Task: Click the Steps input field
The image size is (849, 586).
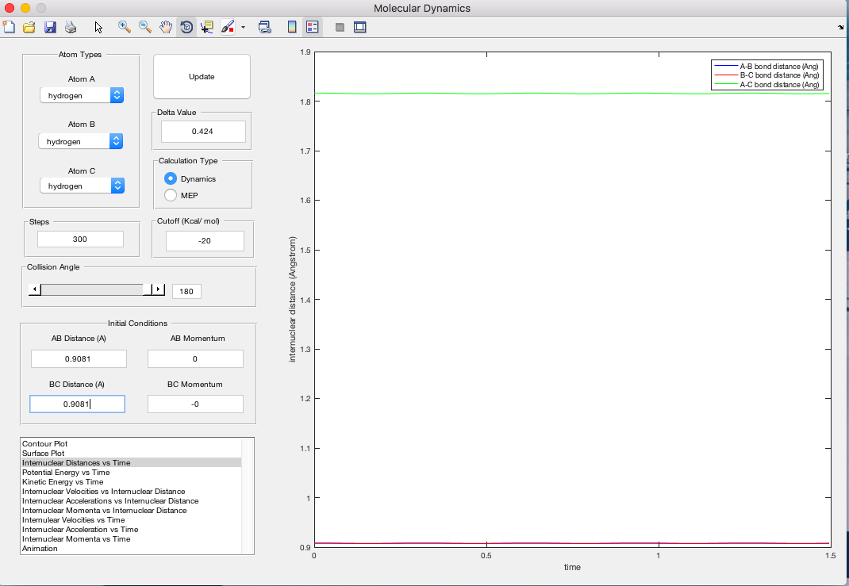Action: (80, 239)
